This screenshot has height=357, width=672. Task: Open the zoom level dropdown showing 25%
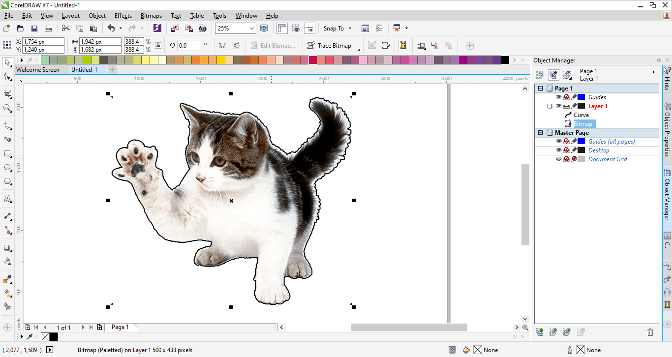(252, 29)
